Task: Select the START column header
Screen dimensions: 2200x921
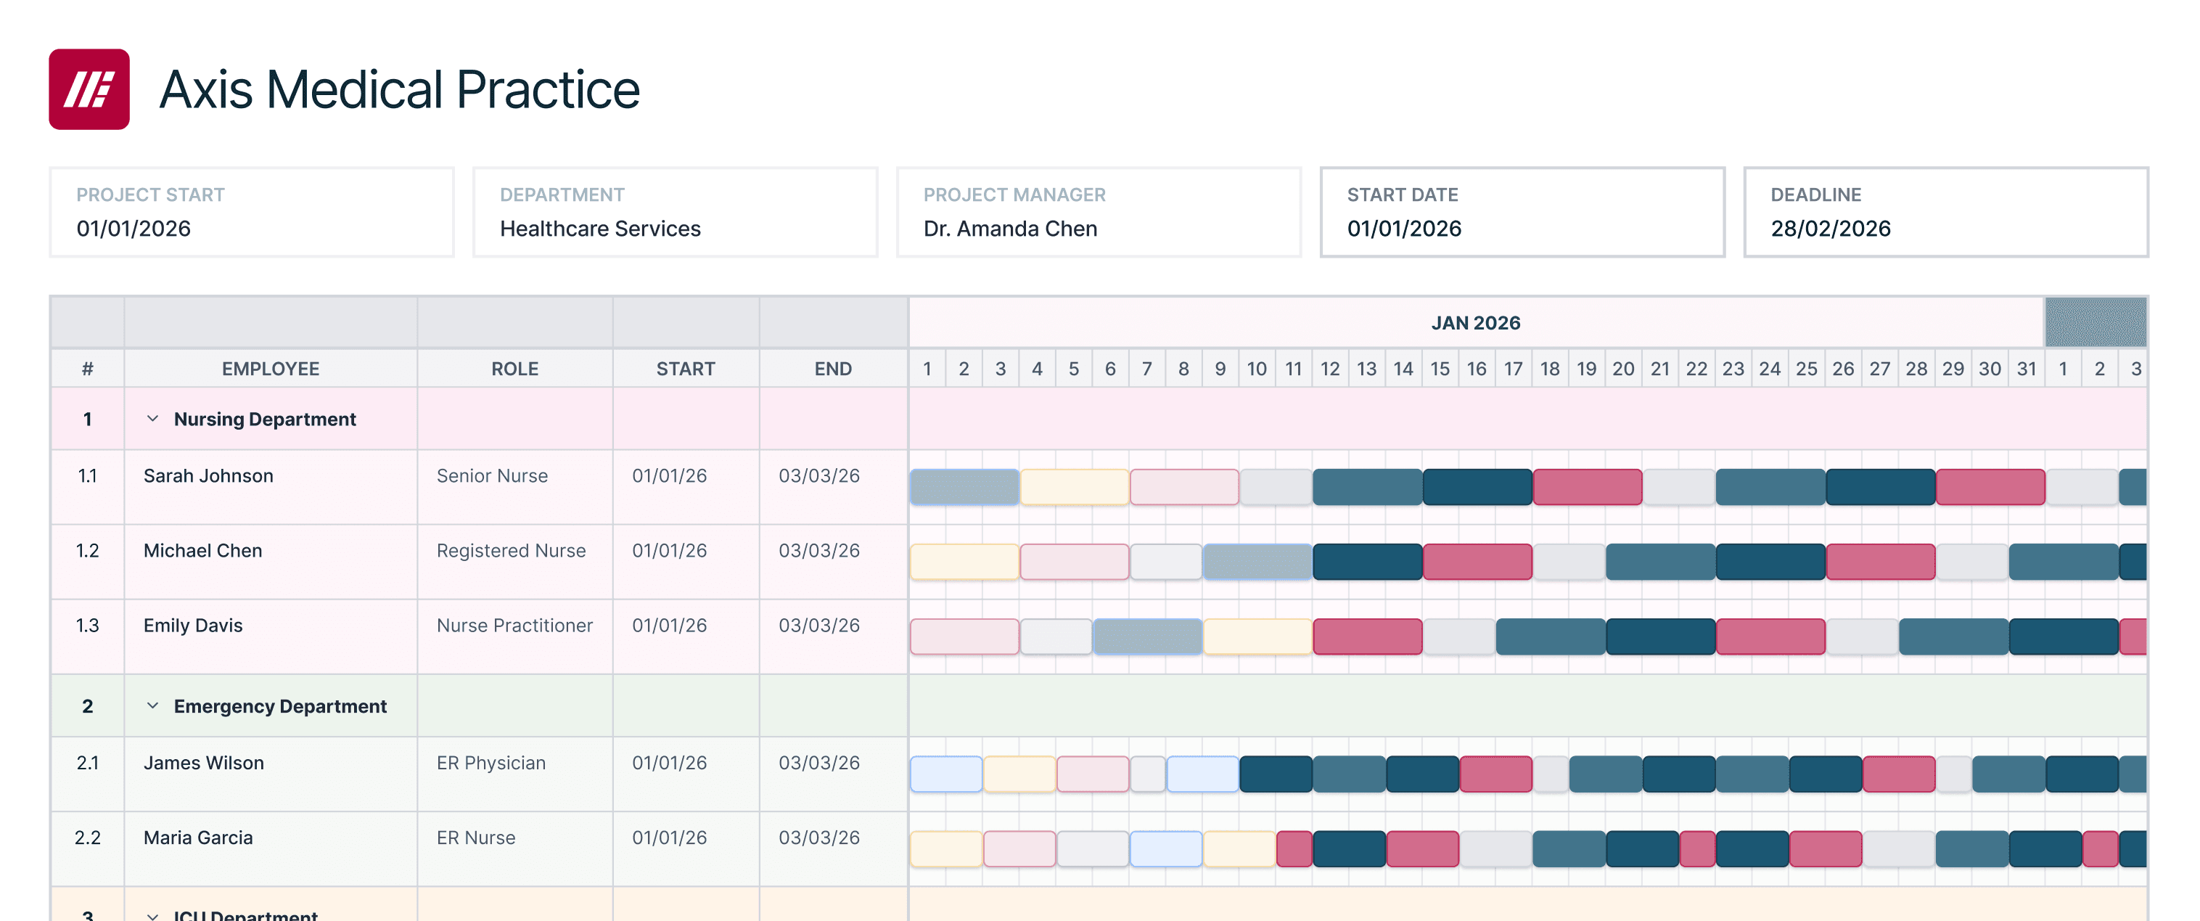Action: (x=686, y=368)
